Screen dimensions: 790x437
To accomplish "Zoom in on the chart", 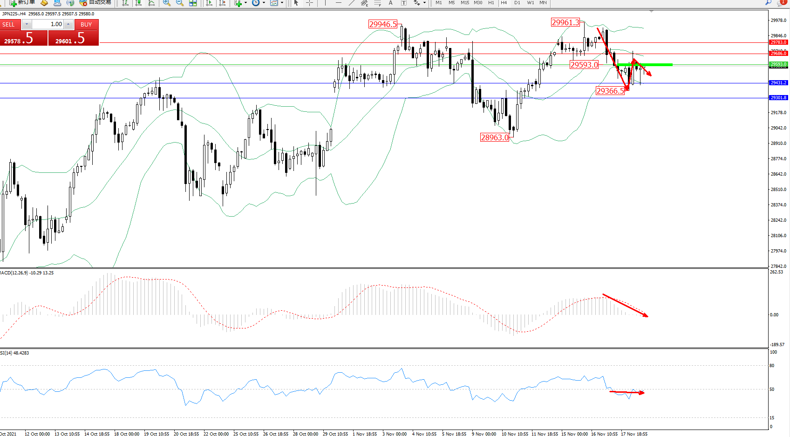I will pyautogui.click(x=166, y=3).
